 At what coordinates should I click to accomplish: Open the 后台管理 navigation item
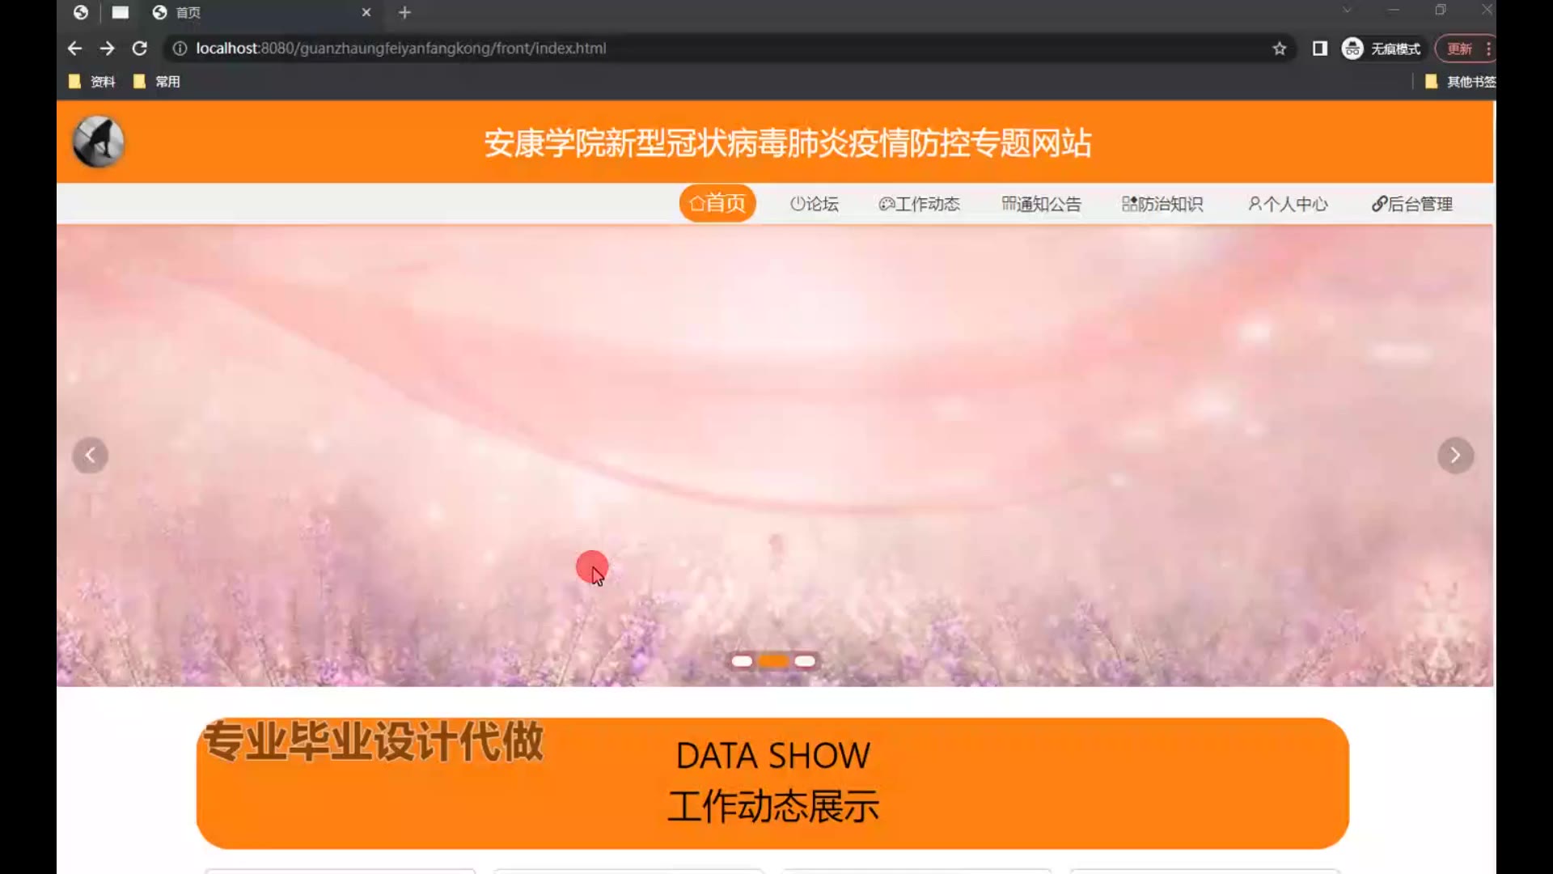(x=1412, y=204)
